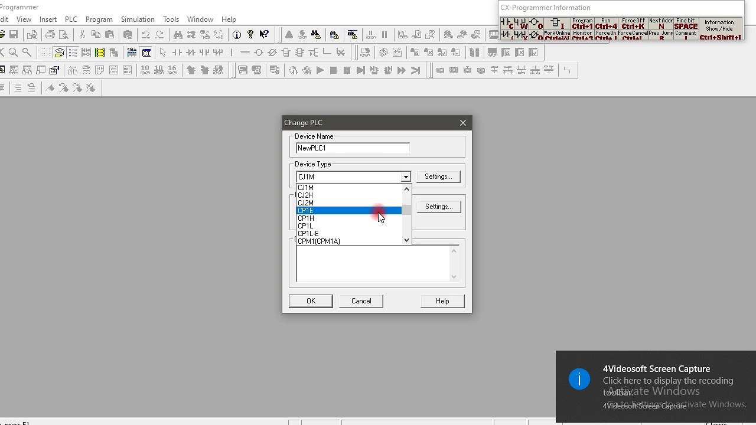Click the device list scroll-up arrow

click(406, 188)
